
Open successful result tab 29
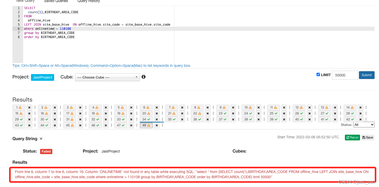tap(19, 119)
